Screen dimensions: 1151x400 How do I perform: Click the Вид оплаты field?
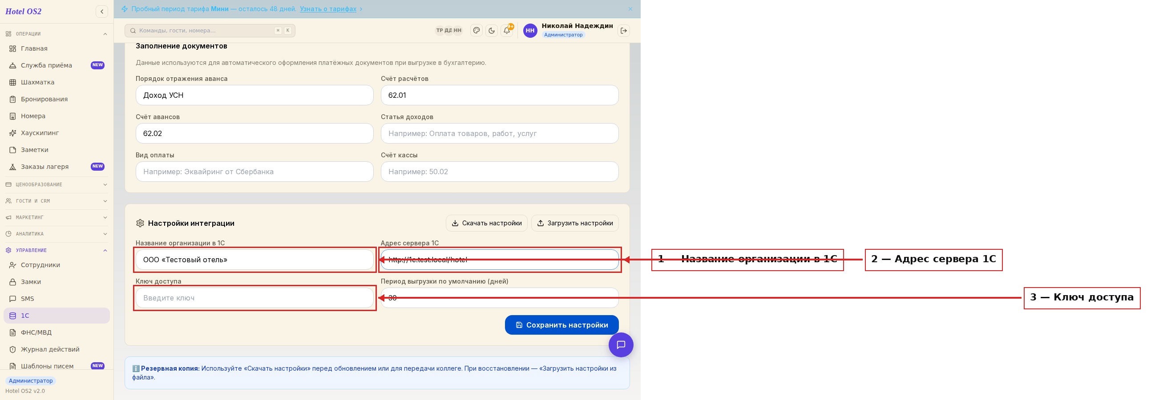point(254,172)
